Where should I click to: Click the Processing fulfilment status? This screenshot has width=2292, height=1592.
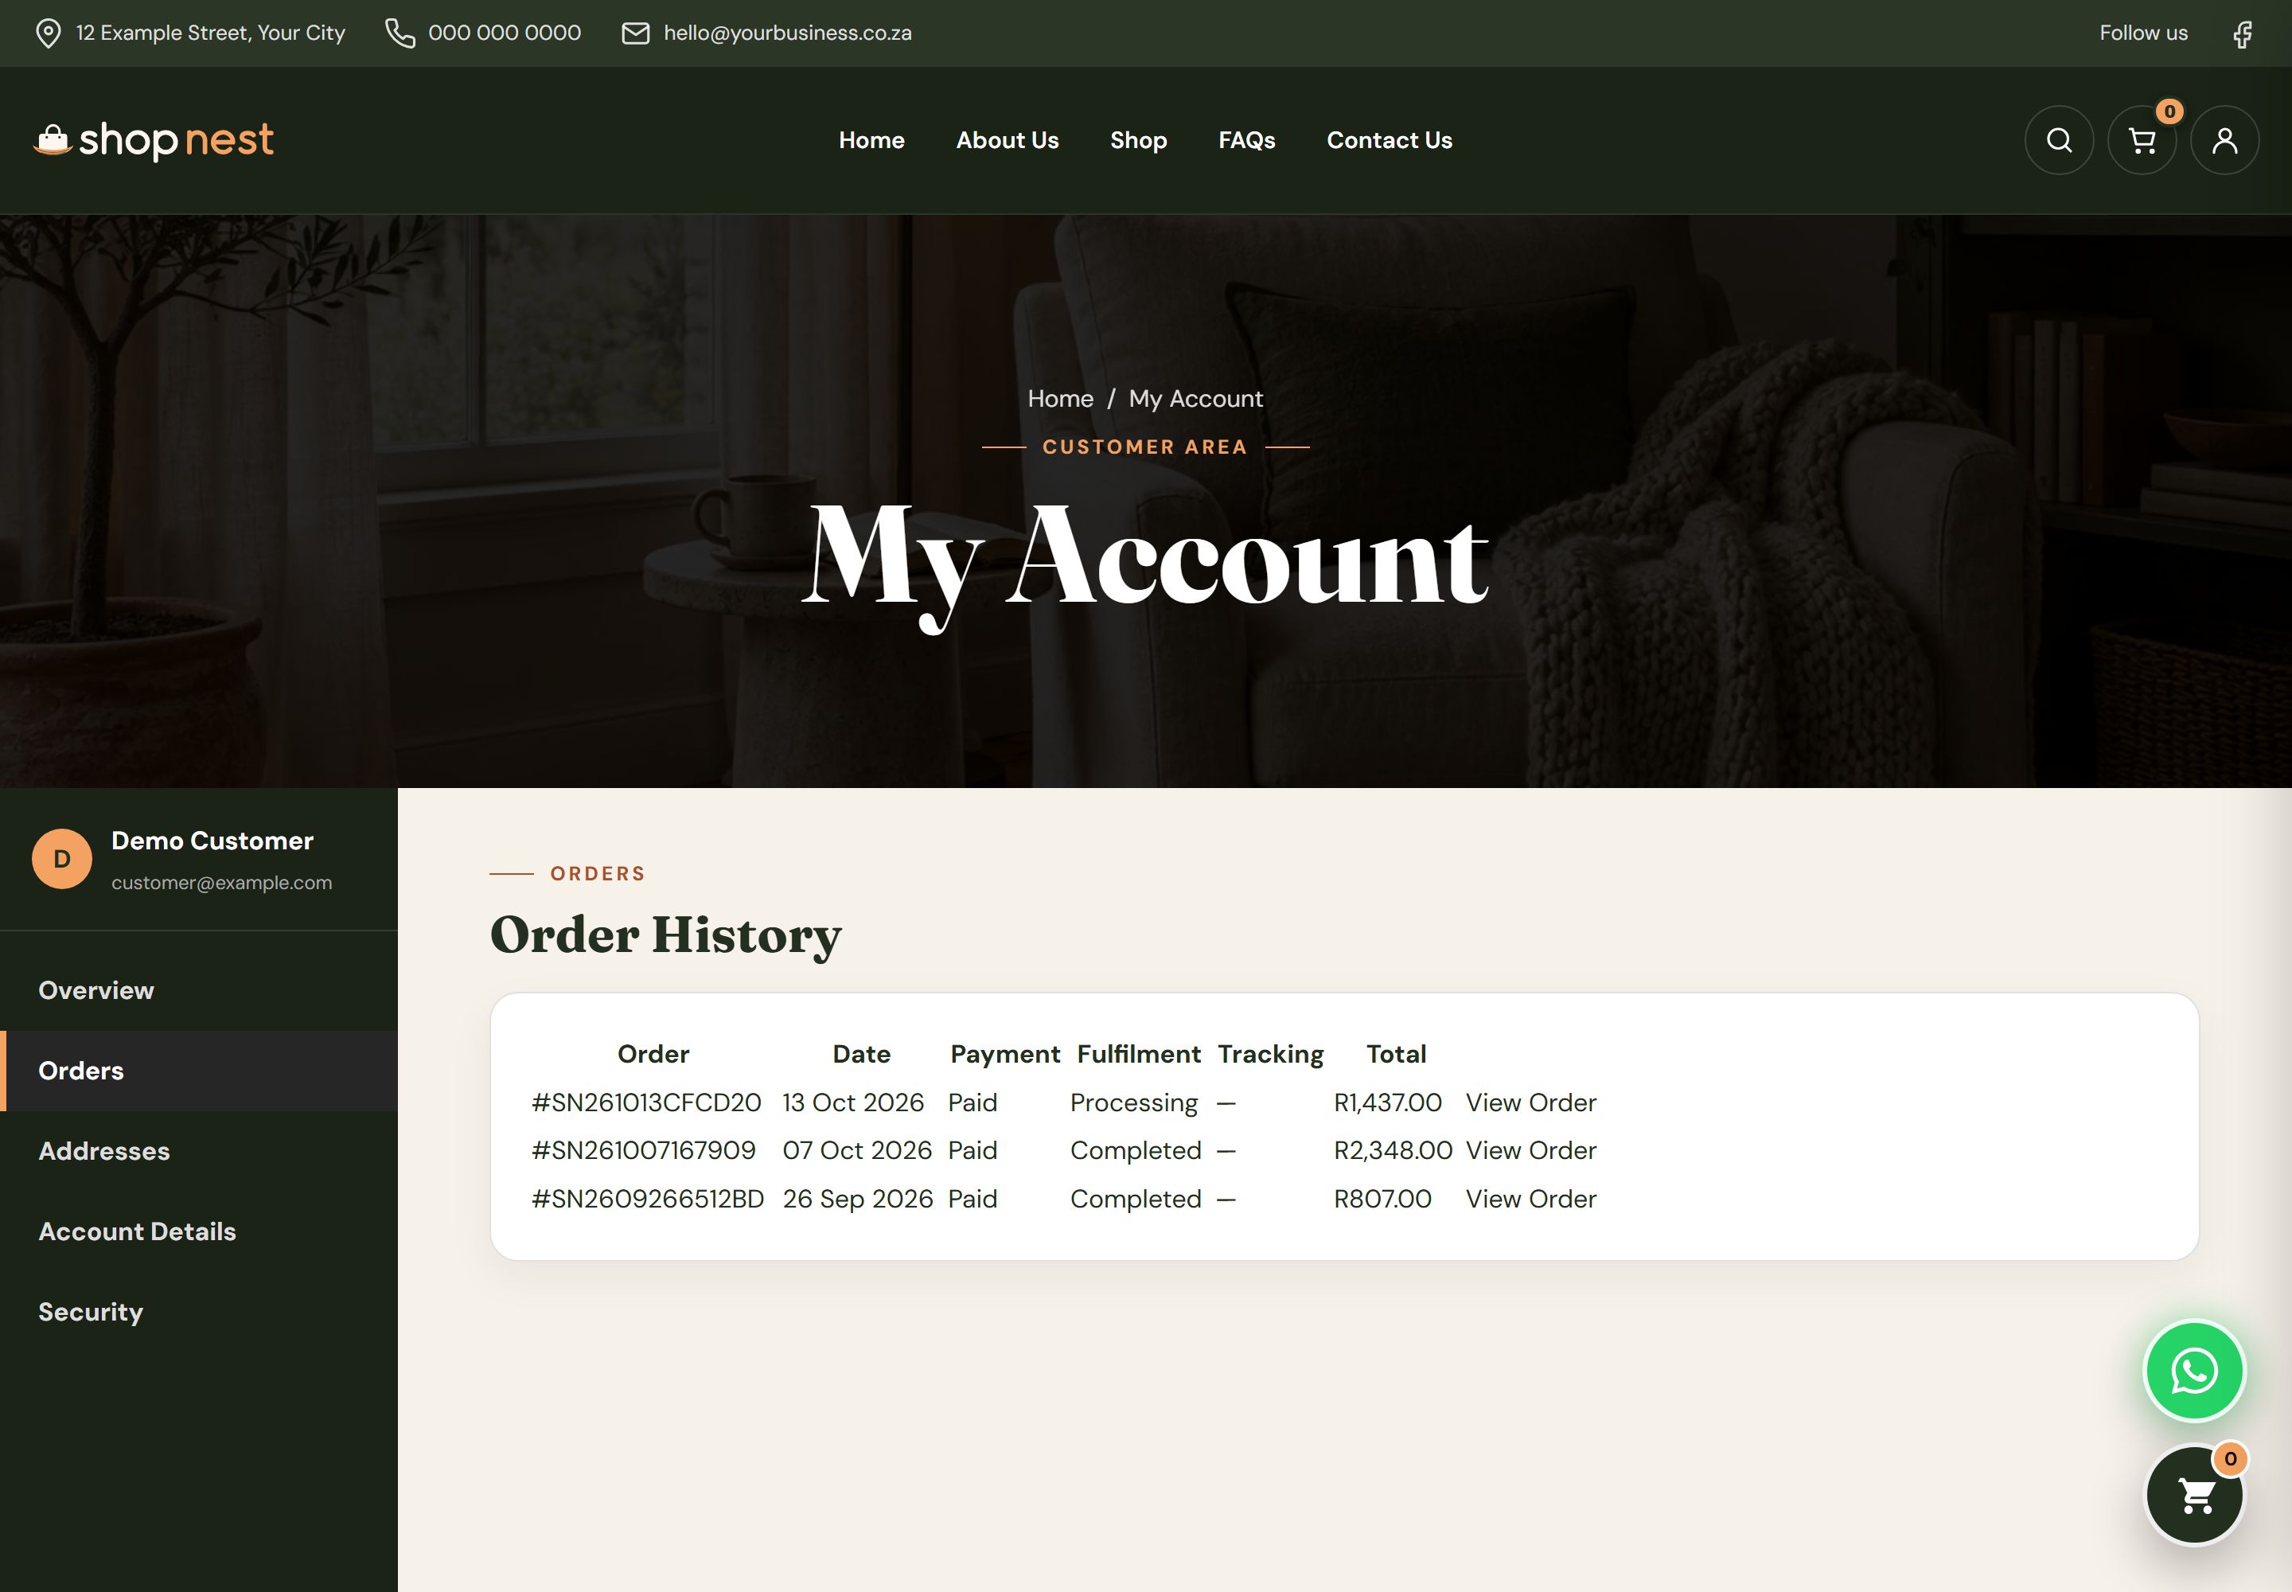[1134, 1103]
